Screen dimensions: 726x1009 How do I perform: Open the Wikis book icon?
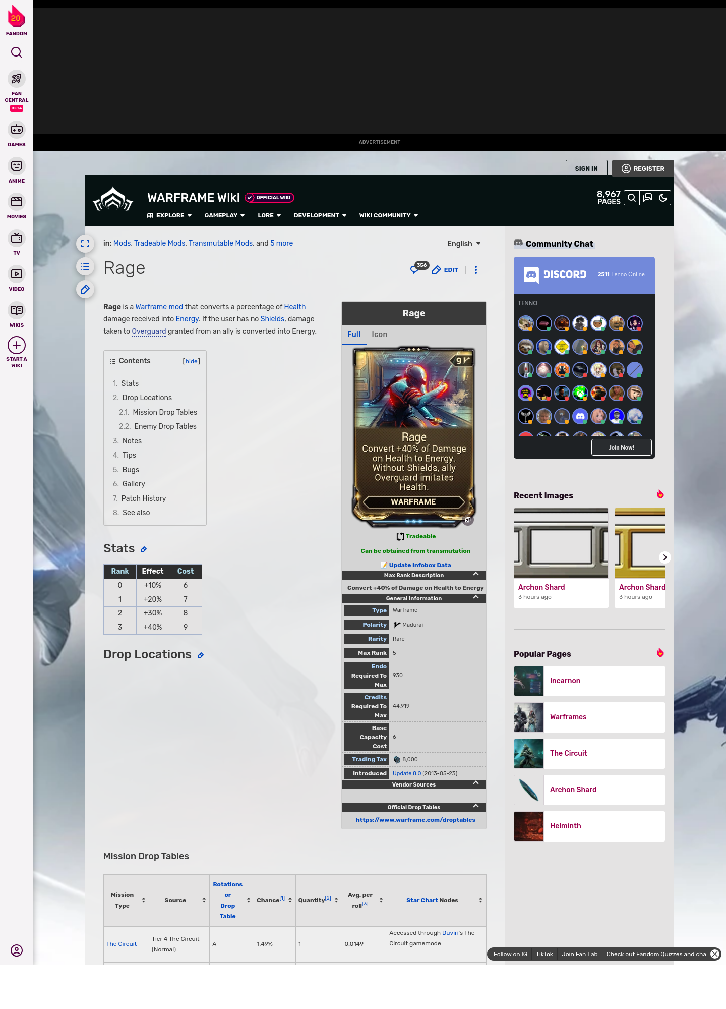point(17,310)
